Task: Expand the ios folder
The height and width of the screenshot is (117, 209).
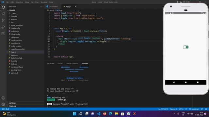Action: click(12, 22)
